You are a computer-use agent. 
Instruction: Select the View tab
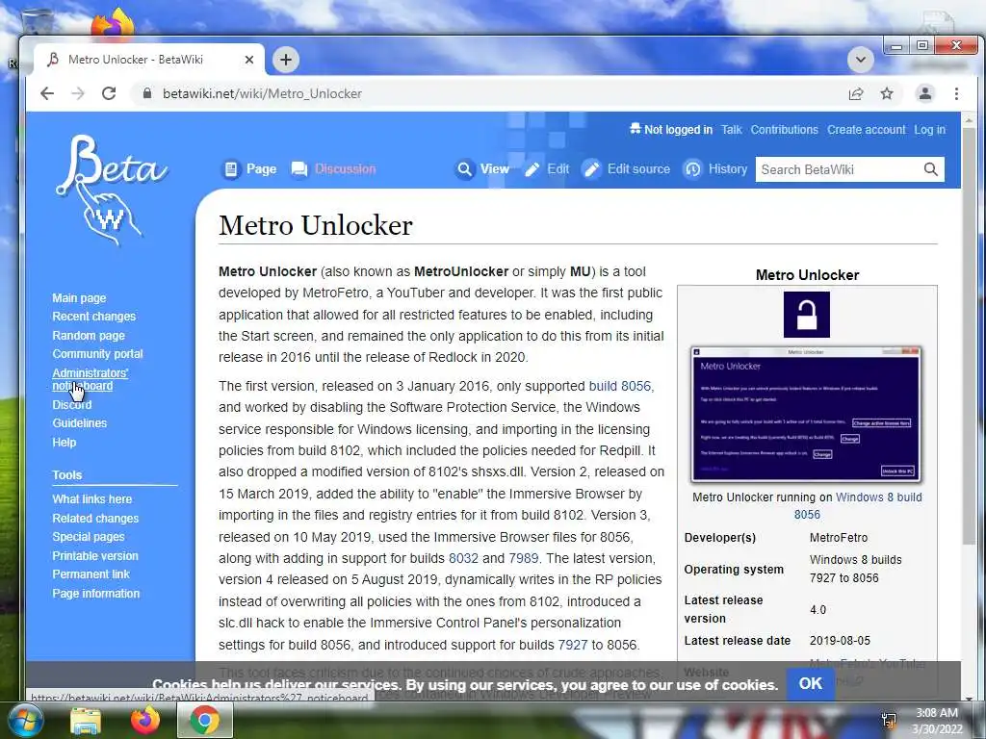494,169
